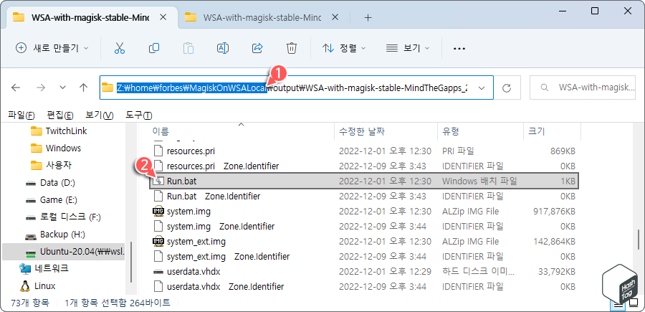Click the Paste clipboard icon
This screenshot has width=645, height=312.
pos(188,48)
